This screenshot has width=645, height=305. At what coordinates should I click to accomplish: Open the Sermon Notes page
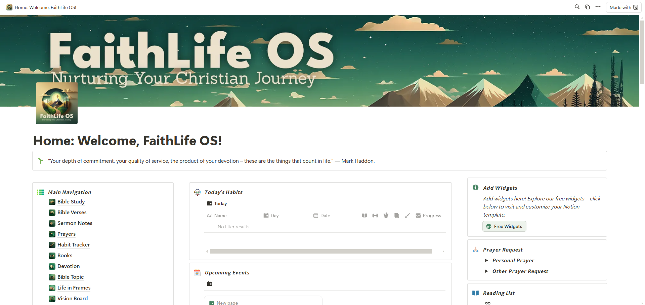click(x=75, y=223)
